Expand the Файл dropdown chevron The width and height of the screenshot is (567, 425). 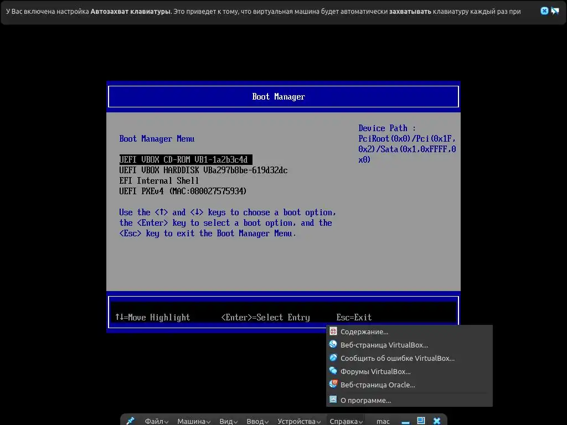[166, 422]
